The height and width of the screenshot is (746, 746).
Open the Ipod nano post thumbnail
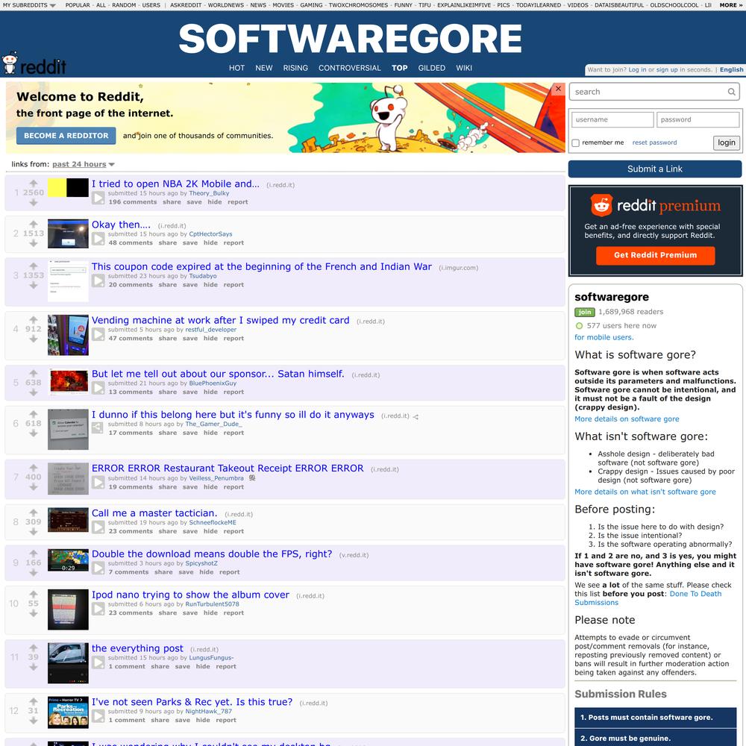pos(68,609)
